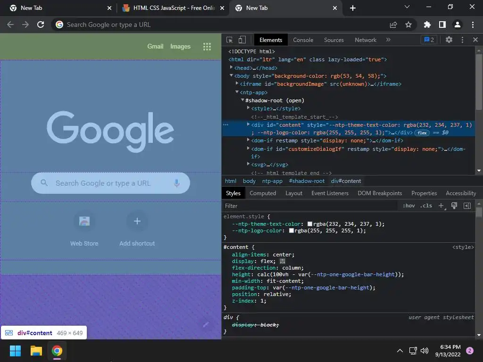Screen dimensions: 483x362
Task: Open the Computed pane tab
Action: pos(262,193)
